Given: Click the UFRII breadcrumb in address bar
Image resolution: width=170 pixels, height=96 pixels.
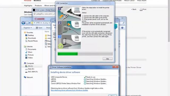Looking at the screenshot, I should tap(38, 23).
